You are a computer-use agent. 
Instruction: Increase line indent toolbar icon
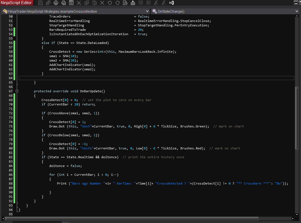point(148,3)
